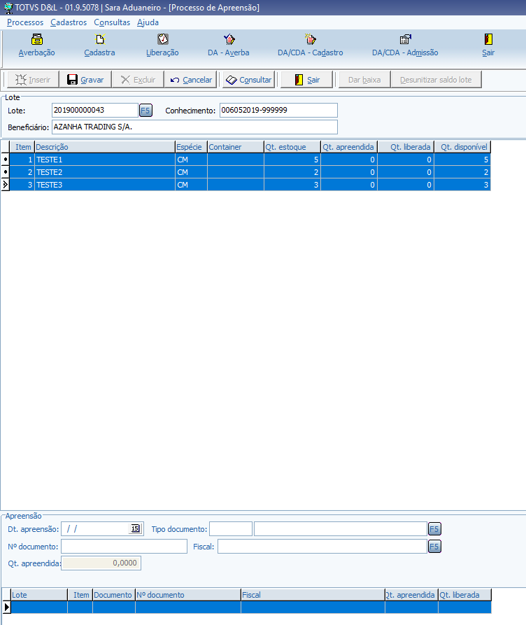Click the Dar baixa button
526x625 pixels.
pyautogui.click(x=364, y=79)
